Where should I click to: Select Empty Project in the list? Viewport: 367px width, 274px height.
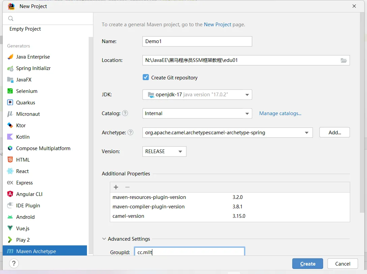(x=25, y=29)
